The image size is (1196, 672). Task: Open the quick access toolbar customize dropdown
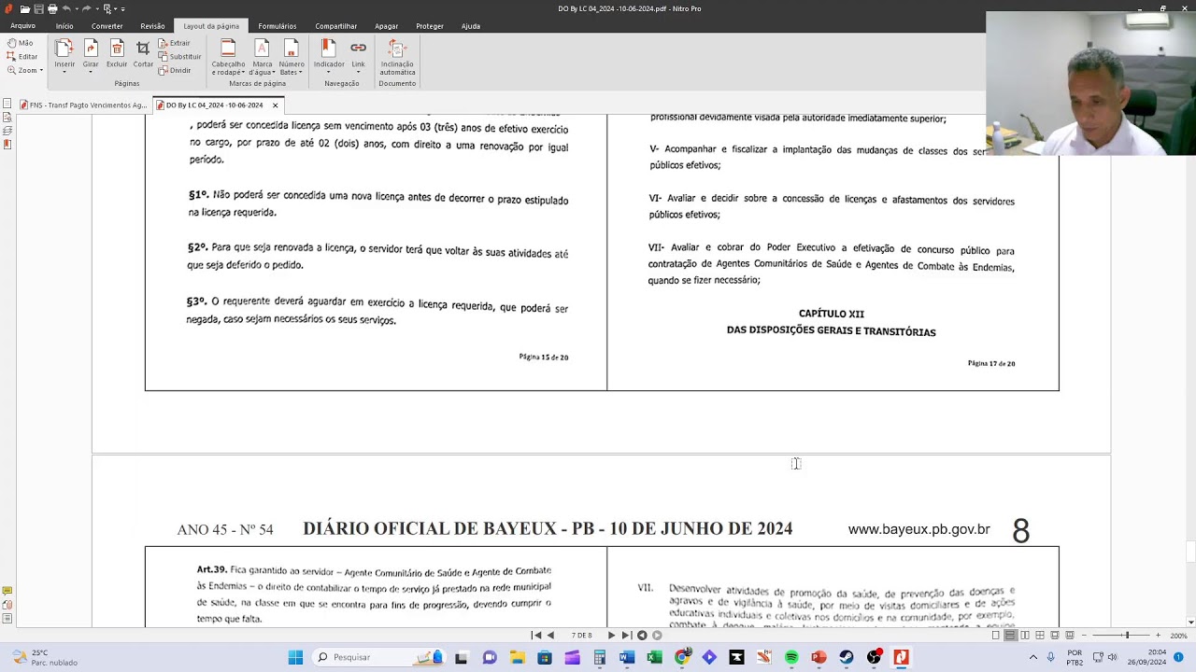122,9
